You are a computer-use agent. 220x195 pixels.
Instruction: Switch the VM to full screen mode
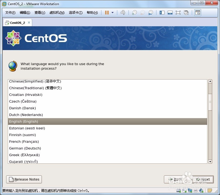(178, 12)
